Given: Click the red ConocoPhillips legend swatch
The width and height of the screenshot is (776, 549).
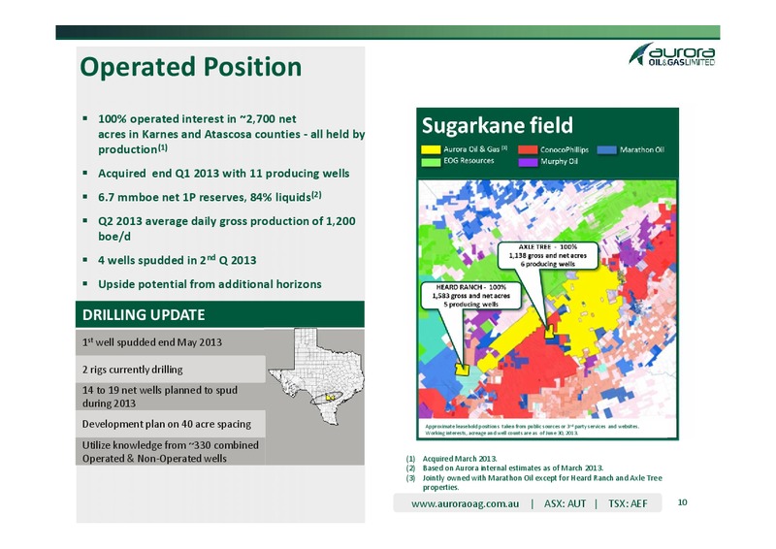Looking at the screenshot, I should tap(528, 149).
